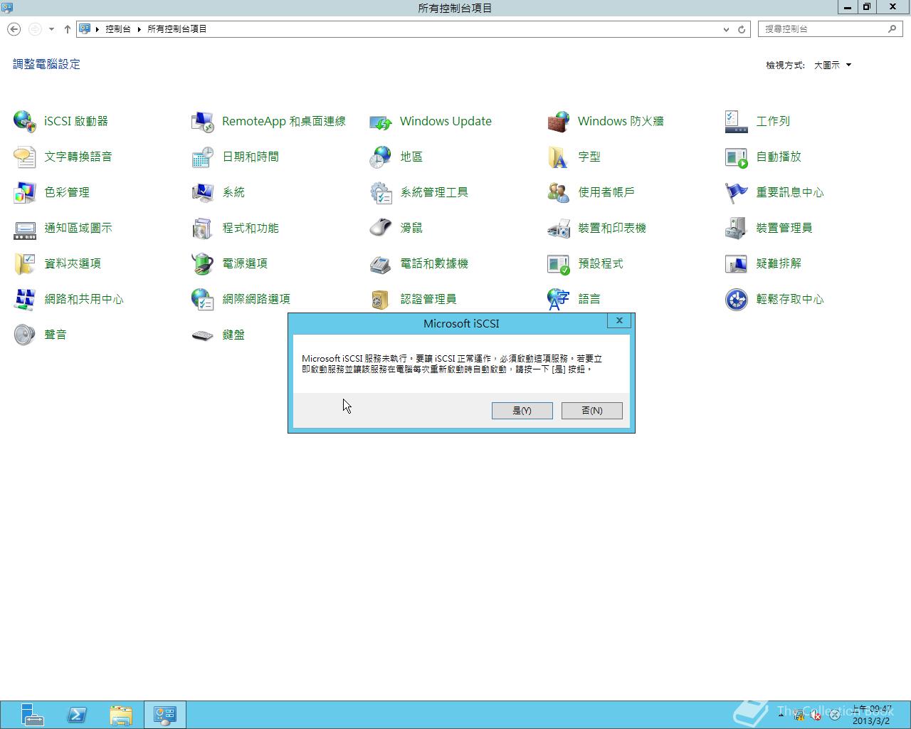
Task: Open the 重要訊息中心 flag icon
Action: pos(737,192)
